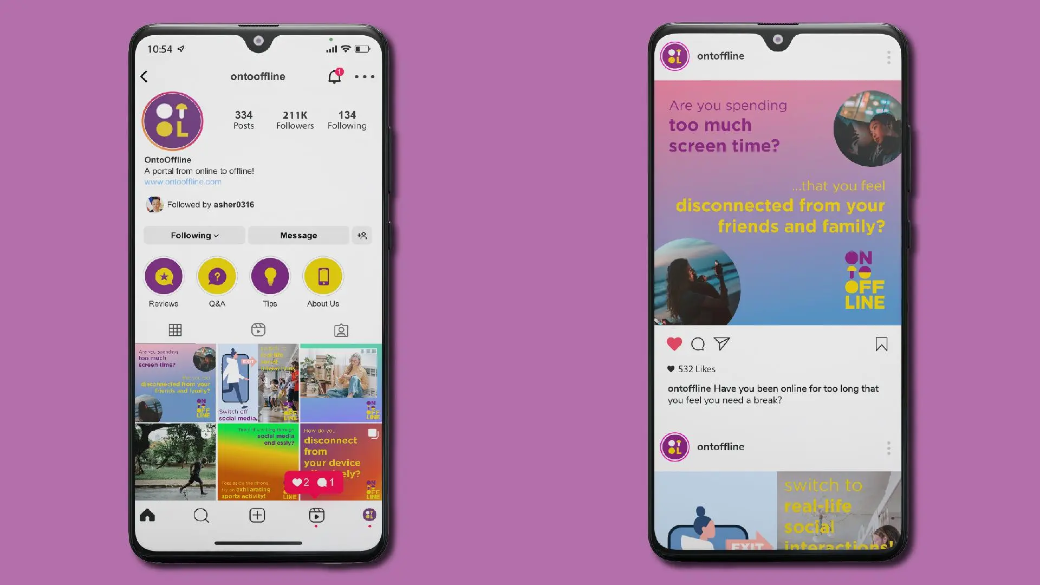Screen dimensions: 1040x585
Task: Bookmark the current post
Action: [x=881, y=344]
